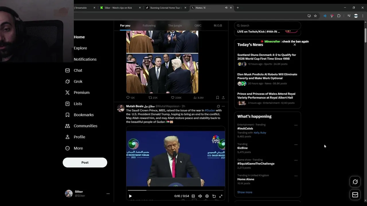Open the #ImACeleb trending topic

(x=245, y=128)
